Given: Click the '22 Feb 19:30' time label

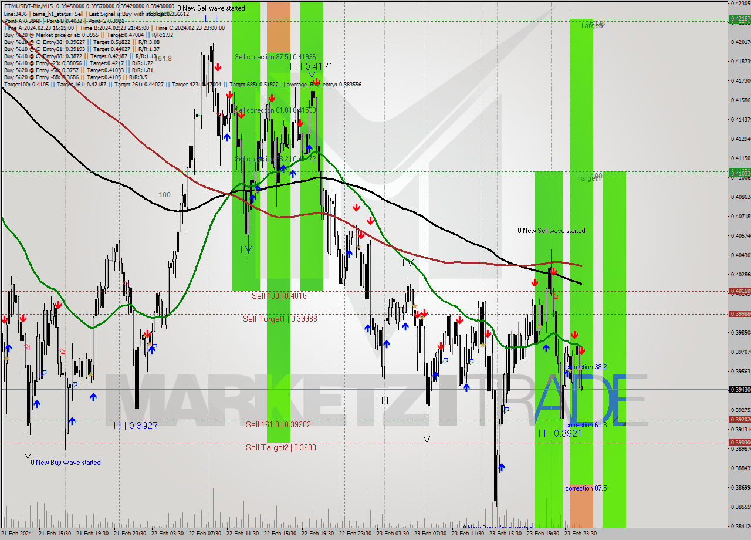Looking at the screenshot, I should 318,534.
